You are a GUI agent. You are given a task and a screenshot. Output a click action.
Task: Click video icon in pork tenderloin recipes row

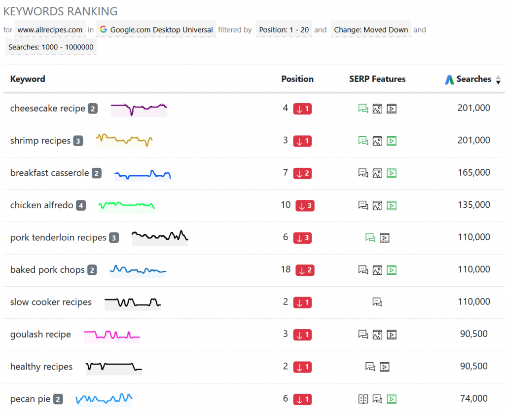point(384,237)
